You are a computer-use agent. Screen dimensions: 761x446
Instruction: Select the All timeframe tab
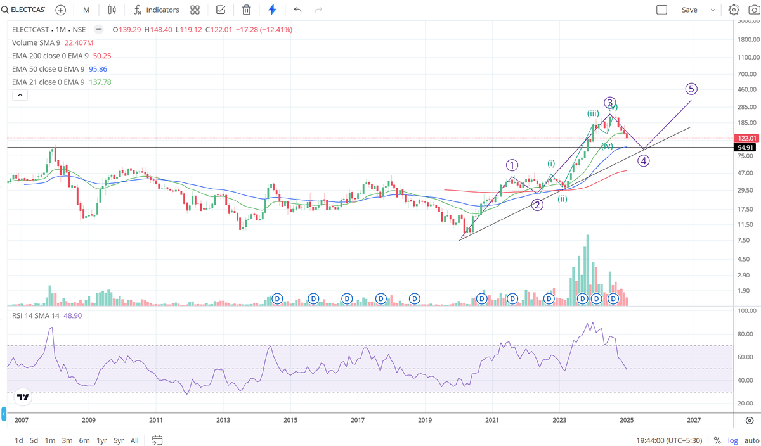[134, 440]
